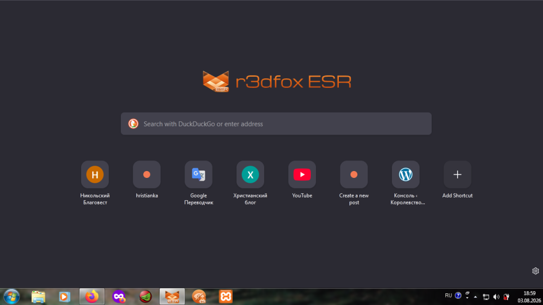Open the hristianka shortcut tile
The image size is (543, 305).
[146, 175]
